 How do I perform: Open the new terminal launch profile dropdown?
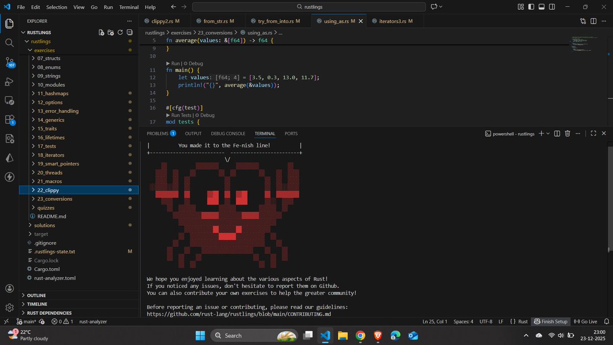click(548, 133)
